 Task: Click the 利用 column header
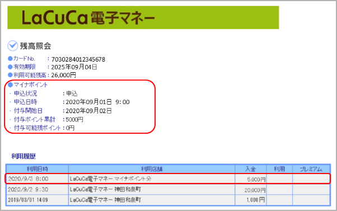tap(279, 169)
